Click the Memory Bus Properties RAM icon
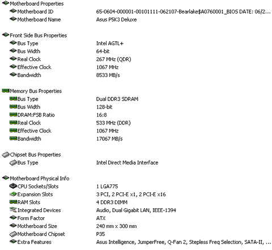272x250 pixels. pos(6,91)
